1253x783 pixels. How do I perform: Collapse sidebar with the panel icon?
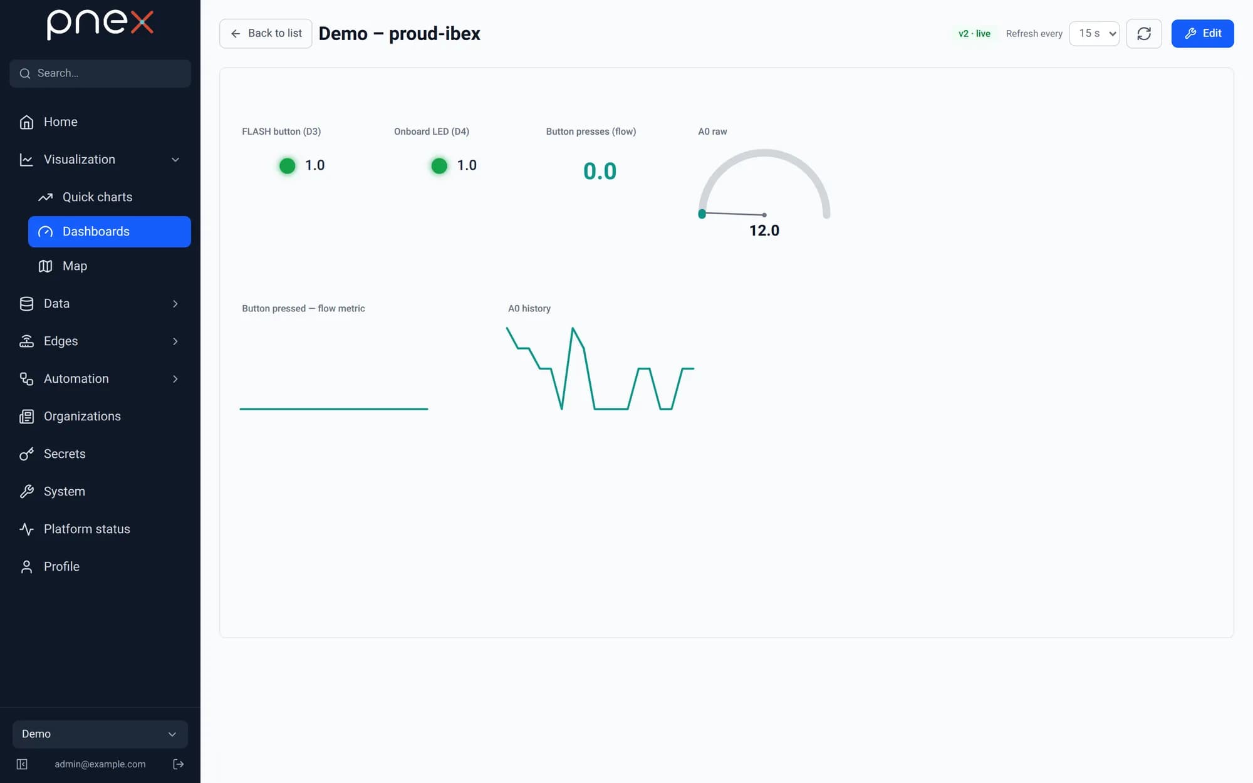point(22,764)
